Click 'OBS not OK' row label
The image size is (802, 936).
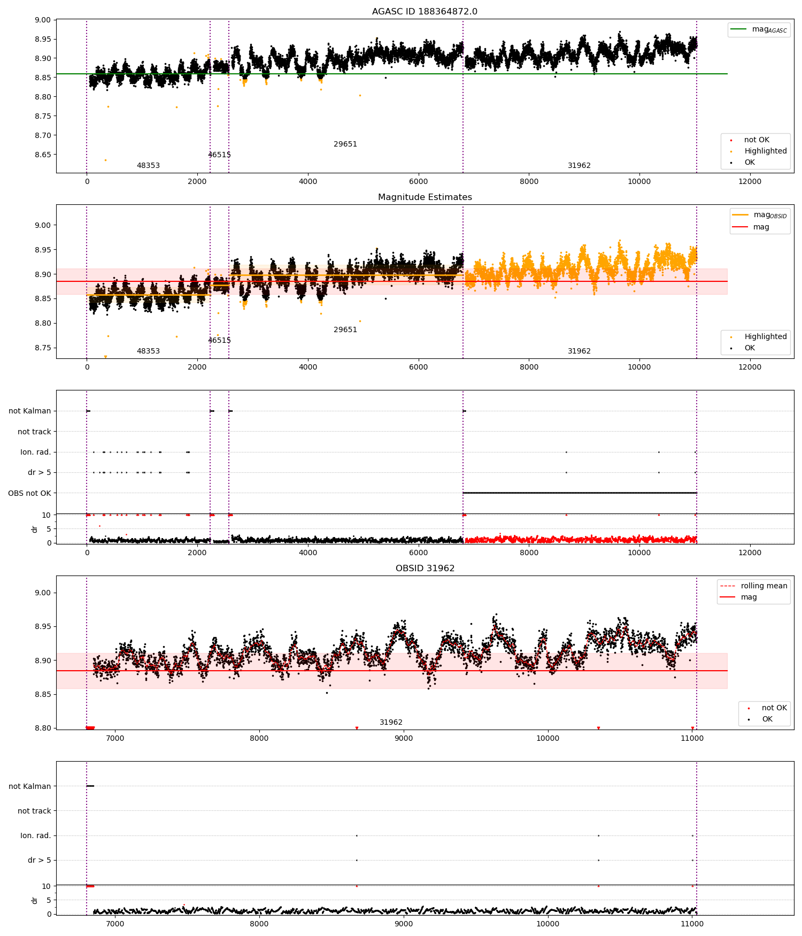pyautogui.click(x=29, y=493)
